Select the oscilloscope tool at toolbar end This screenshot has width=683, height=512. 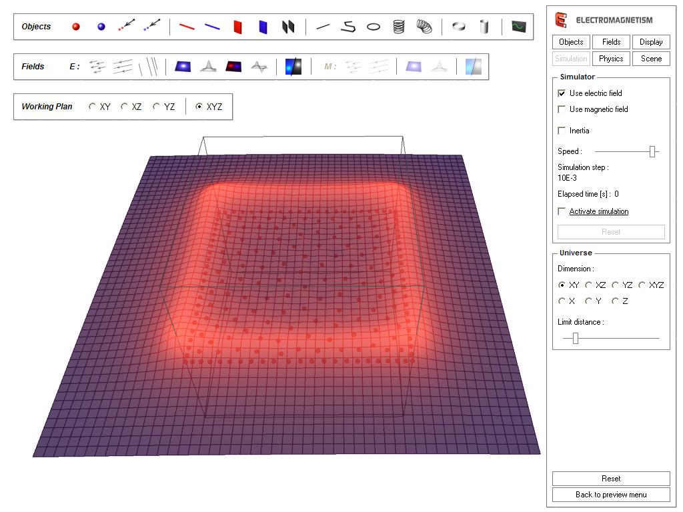tap(518, 26)
